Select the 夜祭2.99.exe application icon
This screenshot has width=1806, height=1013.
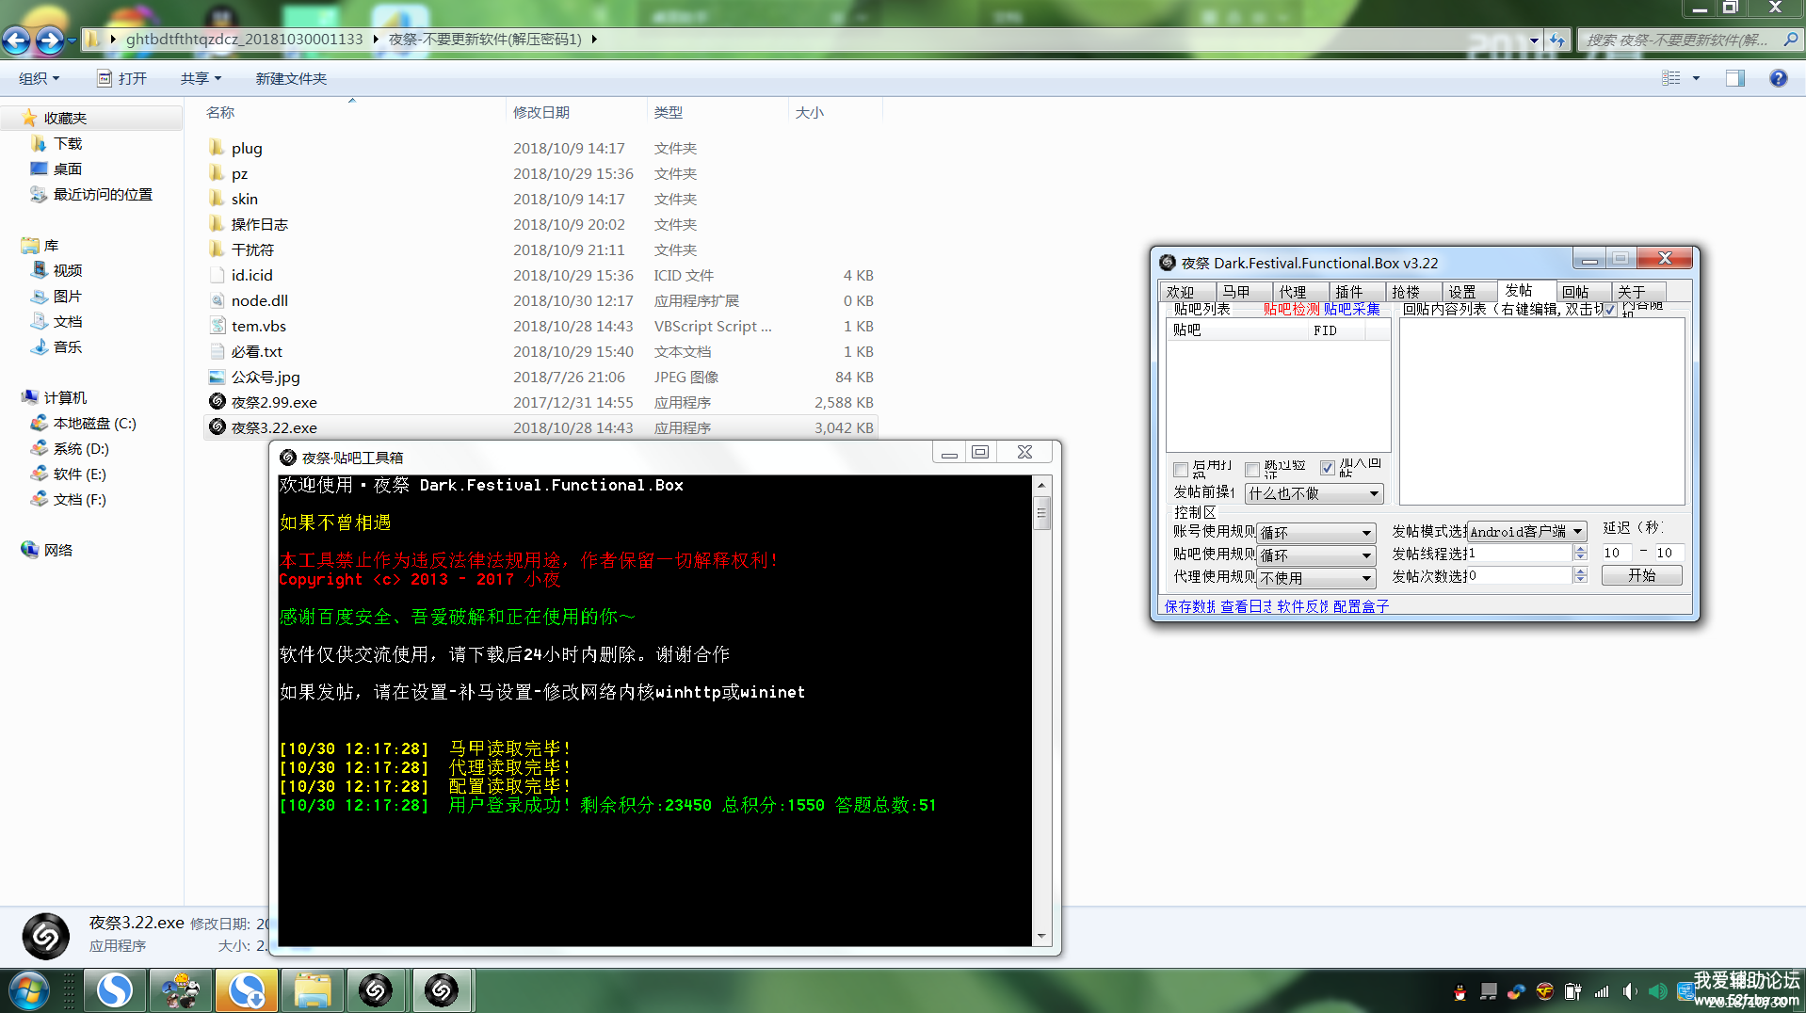217,402
